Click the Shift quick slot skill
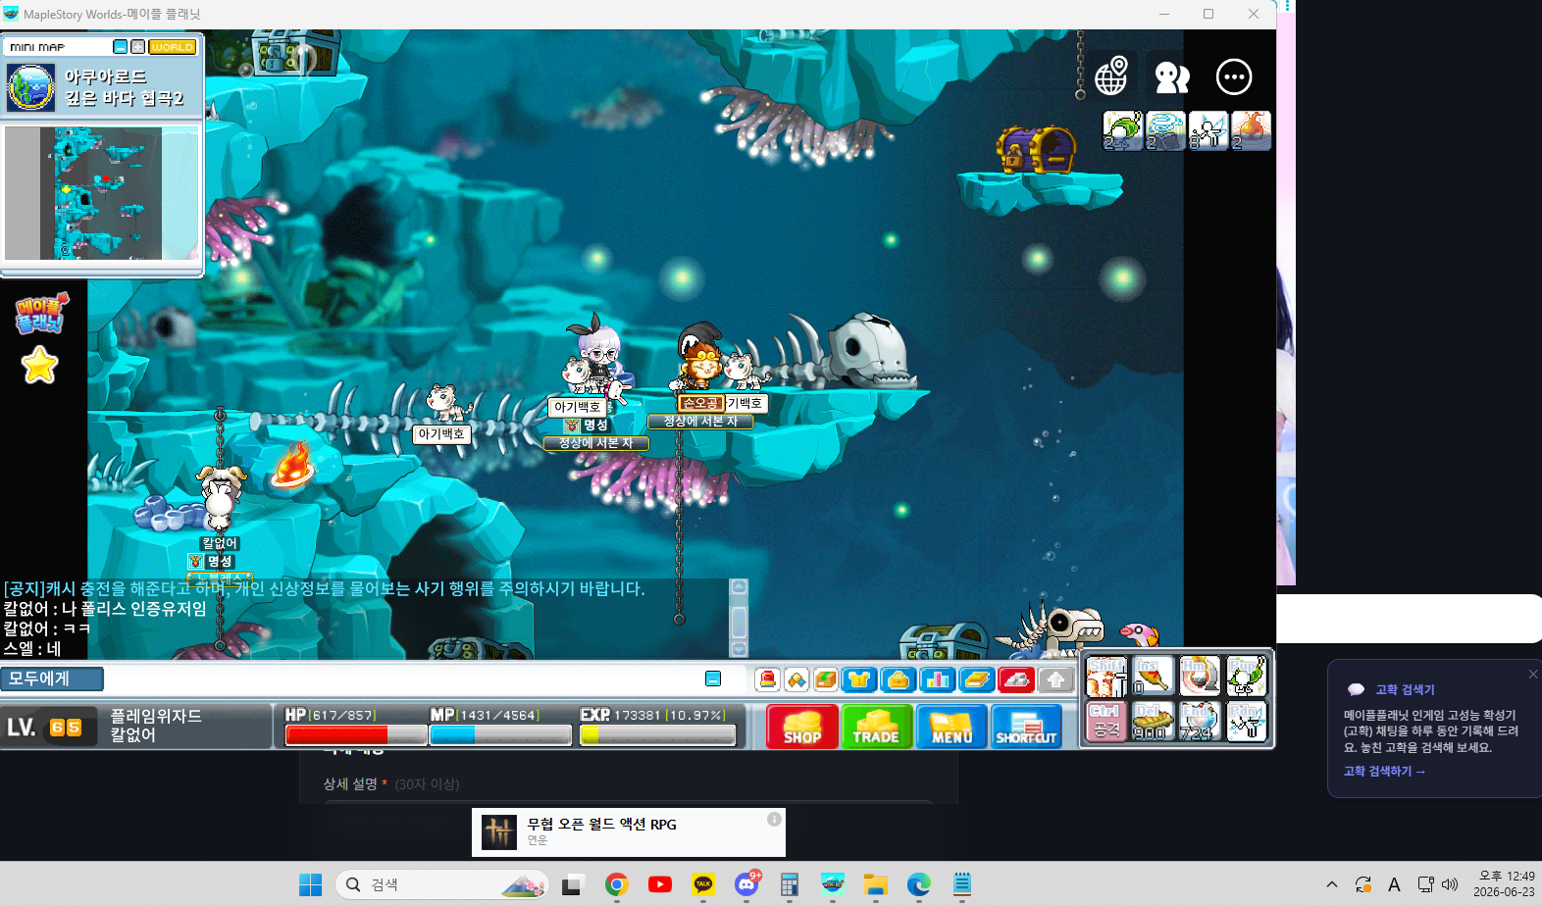Screen dimensions: 1542x905 tap(1106, 677)
